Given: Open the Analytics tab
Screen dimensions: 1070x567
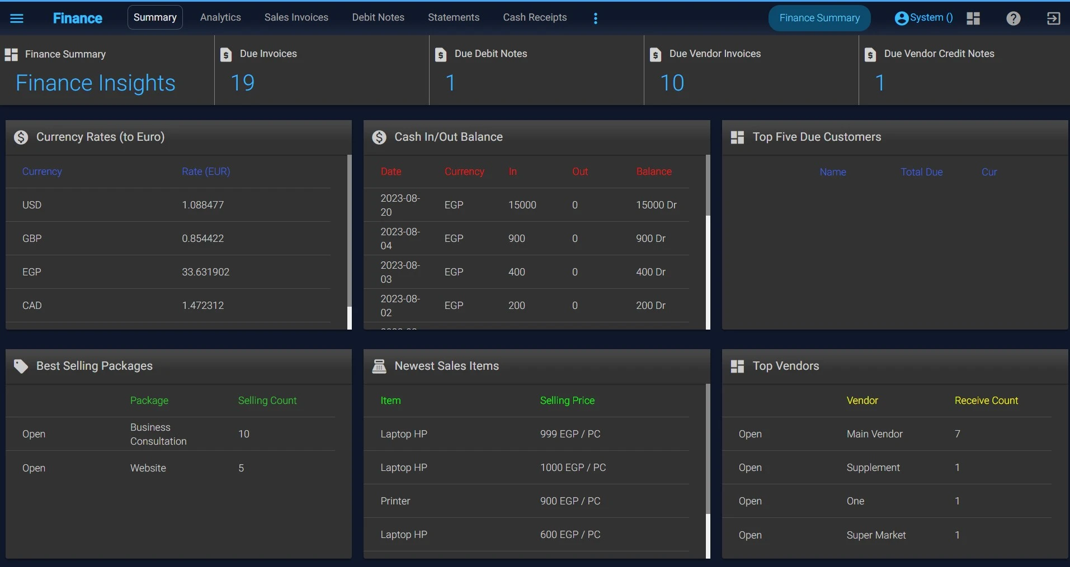Looking at the screenshot, I should (x=220, y=17).
